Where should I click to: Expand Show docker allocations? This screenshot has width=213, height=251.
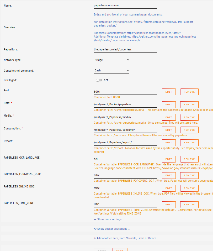point(112,229)
